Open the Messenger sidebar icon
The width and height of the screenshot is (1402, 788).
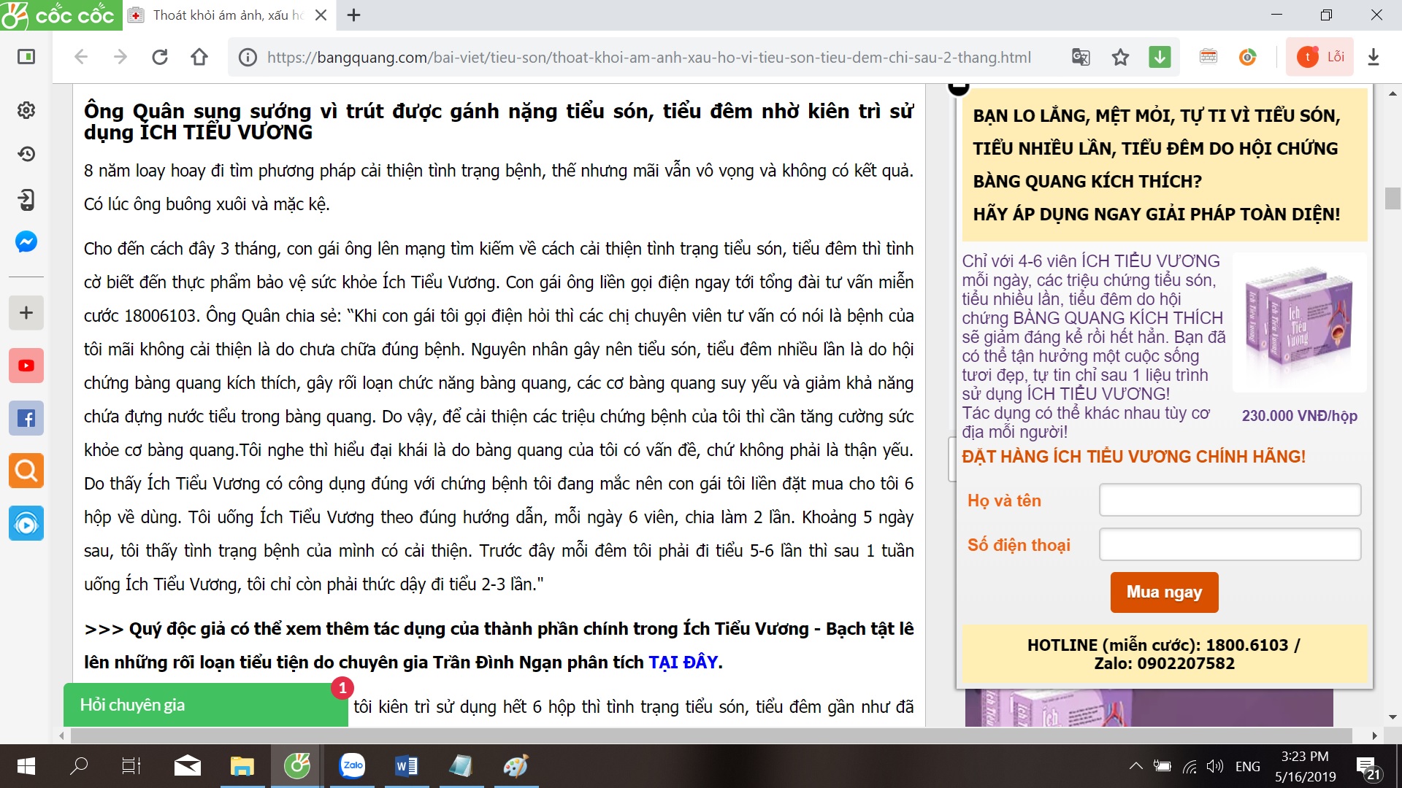(x=26, y=242)
